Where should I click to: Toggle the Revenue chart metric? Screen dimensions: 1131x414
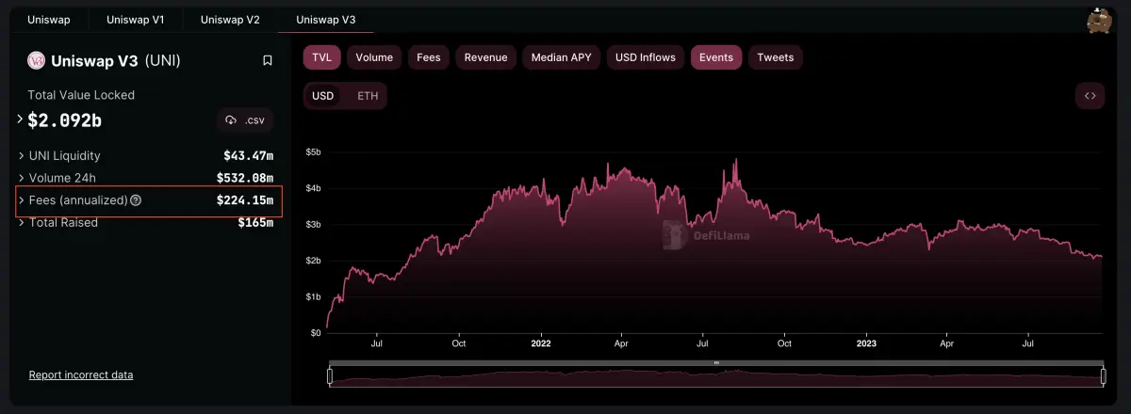pos(486,57)
